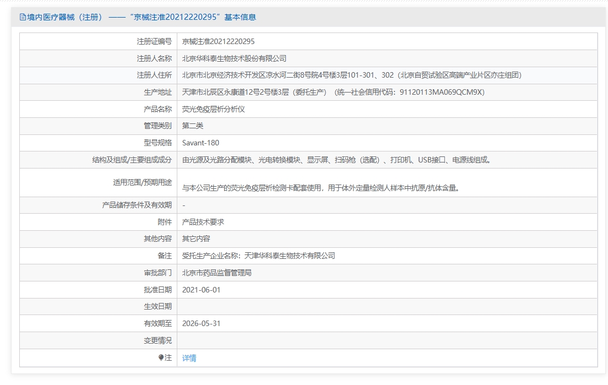Click expiry date 2026-05-31
This screenshot has height=385, width=608.
tap(201, 323)
